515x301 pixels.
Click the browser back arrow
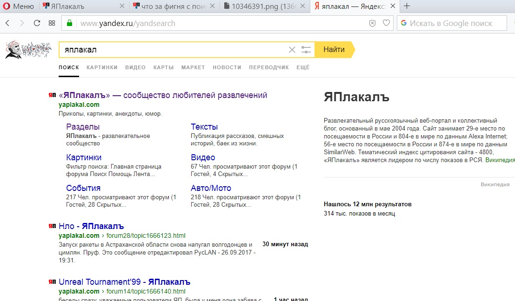[x=8, y=23]
